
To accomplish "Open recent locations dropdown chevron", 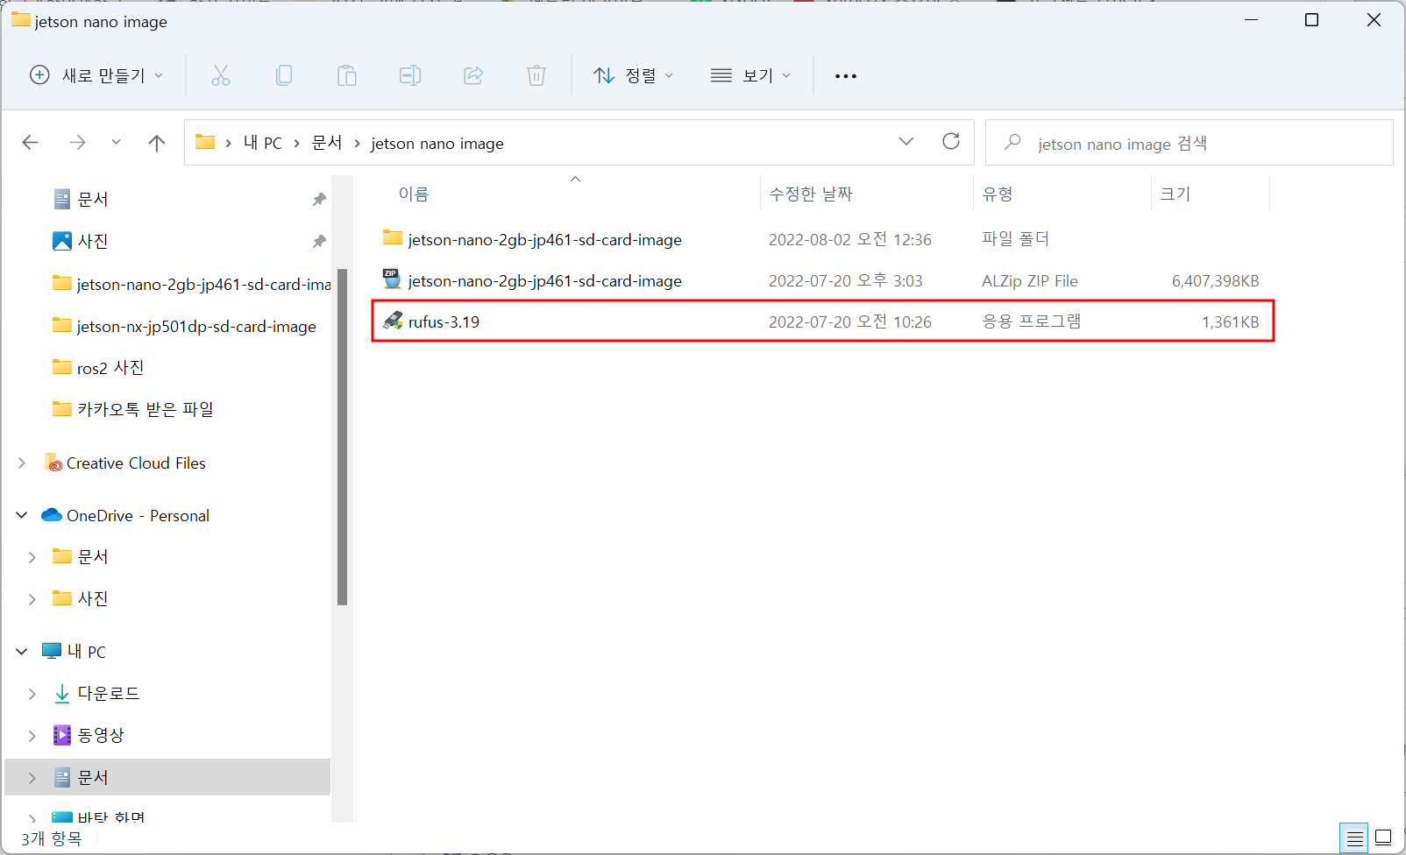I will (116, 142).
